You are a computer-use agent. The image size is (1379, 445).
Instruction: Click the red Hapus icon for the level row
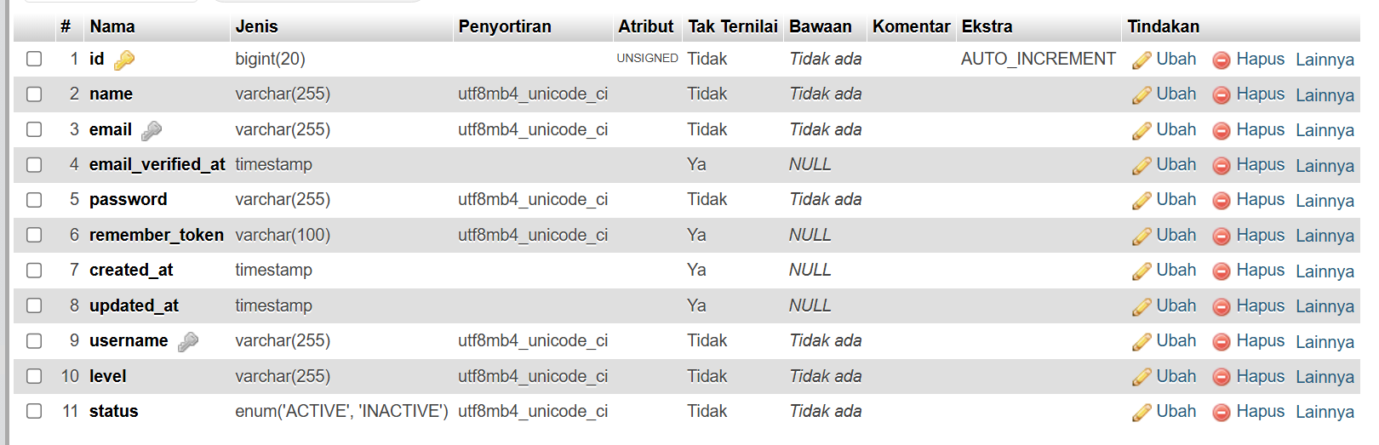[1222, 377]
